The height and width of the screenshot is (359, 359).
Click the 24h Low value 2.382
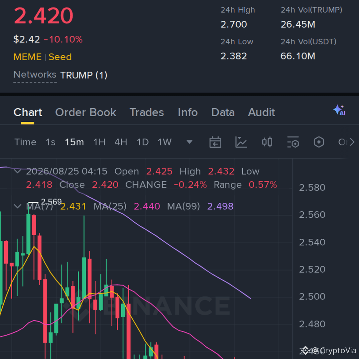click(x=234, y=56)
